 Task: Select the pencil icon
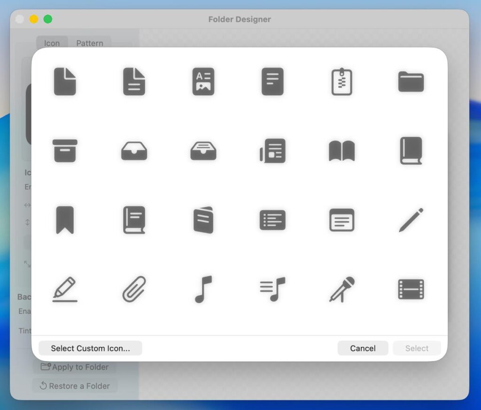point(411,220)
